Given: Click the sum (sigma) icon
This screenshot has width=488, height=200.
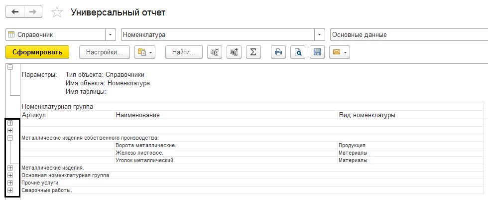Looking at the screenshot, I should pyautogui.click(x=253, y=52).
